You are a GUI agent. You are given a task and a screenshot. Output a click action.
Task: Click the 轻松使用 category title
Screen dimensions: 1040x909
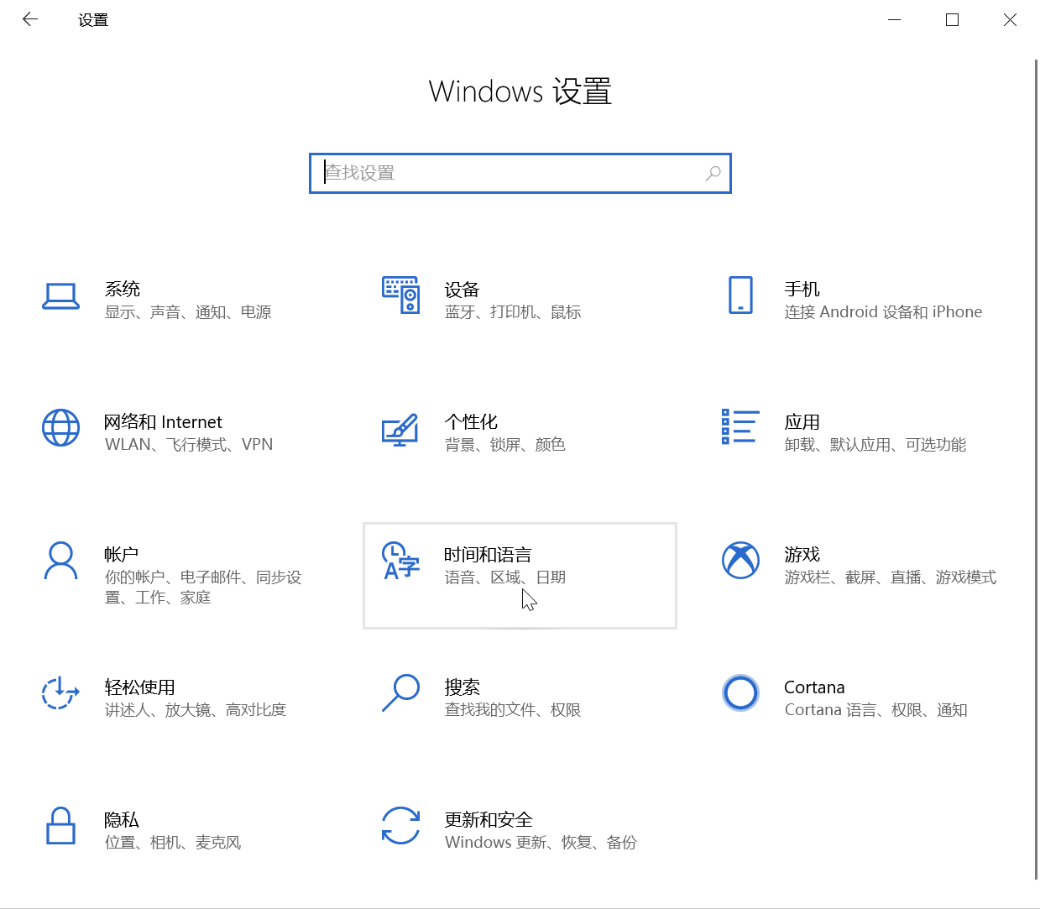pos(139,687)
